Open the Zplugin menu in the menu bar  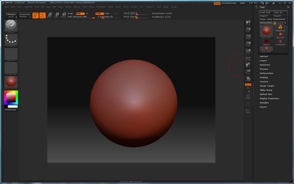[x=166, y=7]
